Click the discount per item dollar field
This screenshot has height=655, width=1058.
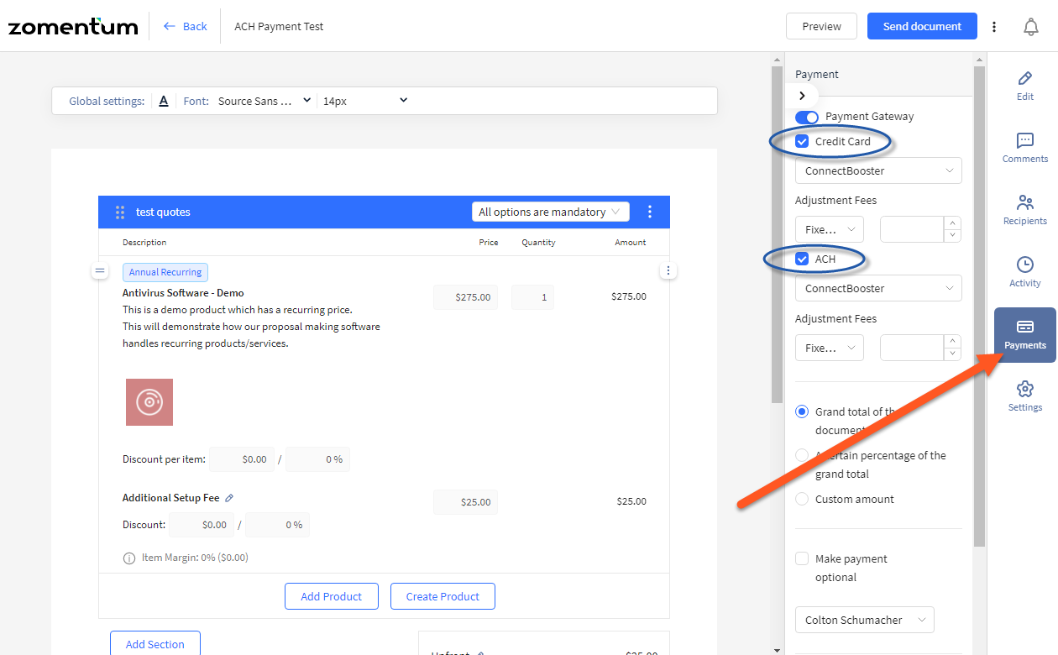point(242,459)
